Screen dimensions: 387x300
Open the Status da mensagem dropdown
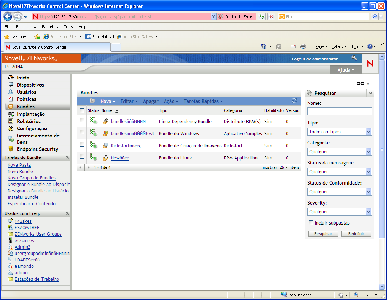point(339,172)
